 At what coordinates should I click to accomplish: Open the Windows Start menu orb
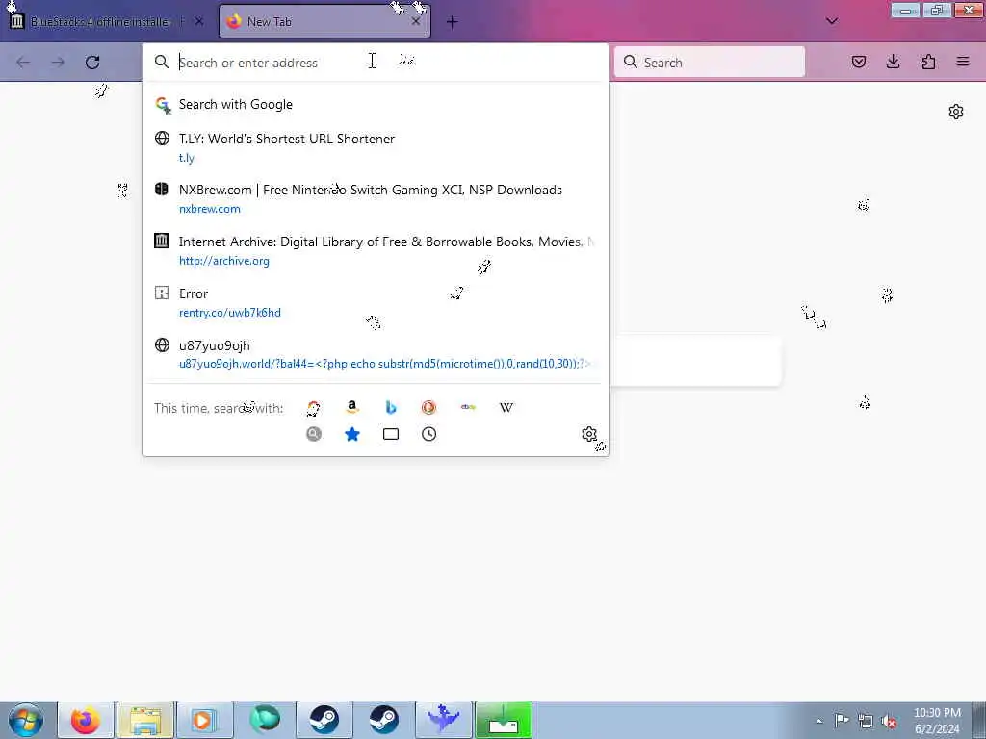(x=26, y=720)
